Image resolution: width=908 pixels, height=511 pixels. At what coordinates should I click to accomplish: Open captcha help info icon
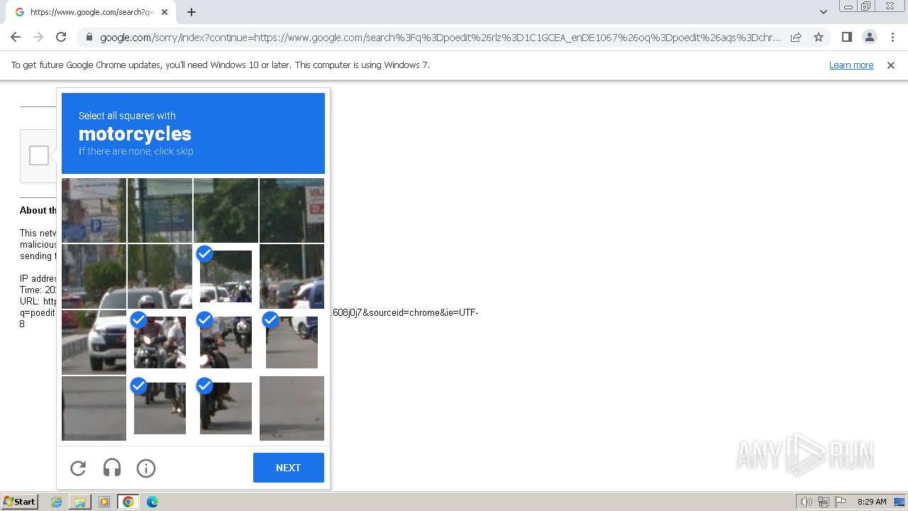[146, 468]
